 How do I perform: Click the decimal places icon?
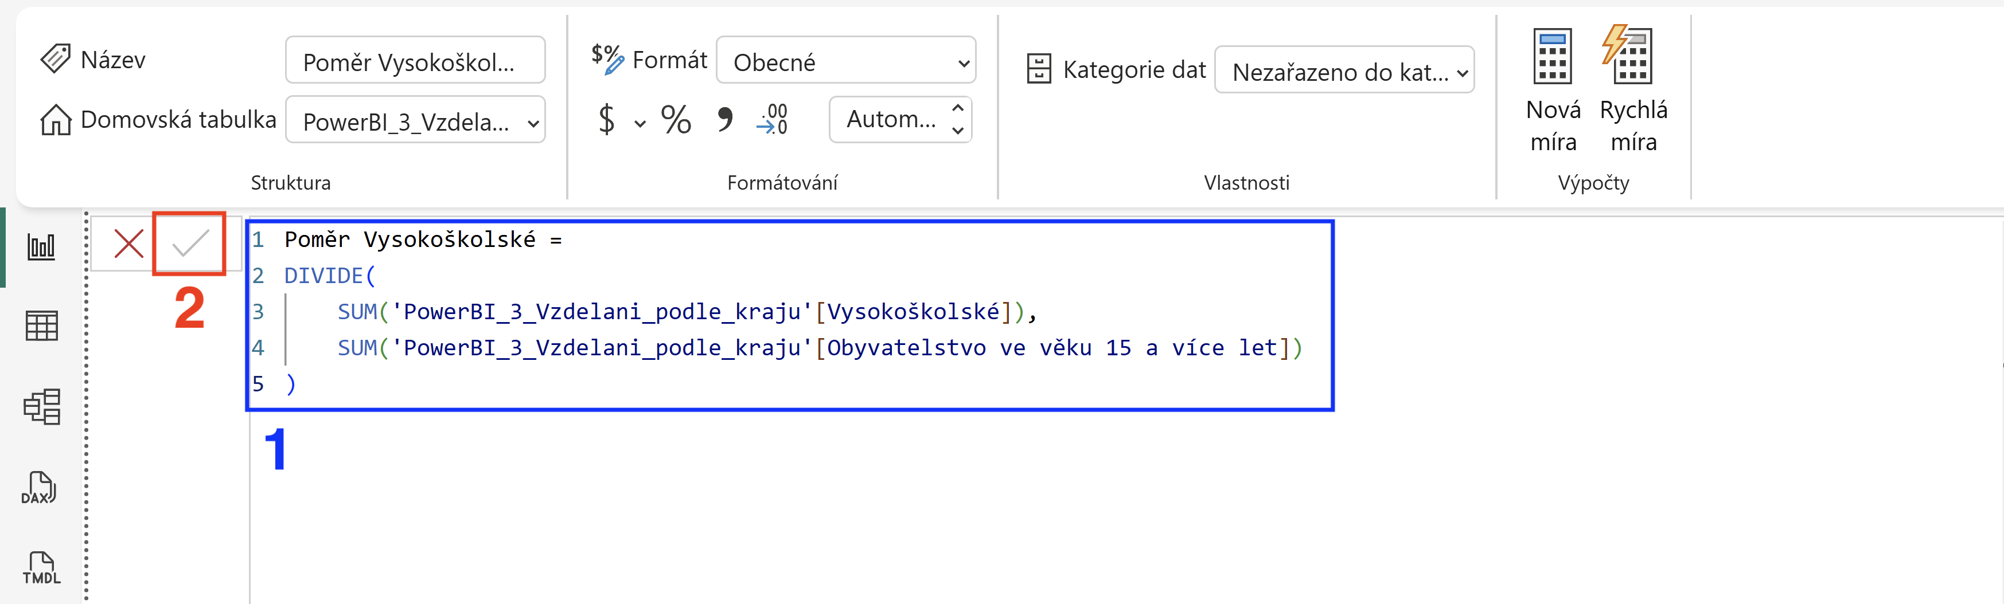(773, 120)
